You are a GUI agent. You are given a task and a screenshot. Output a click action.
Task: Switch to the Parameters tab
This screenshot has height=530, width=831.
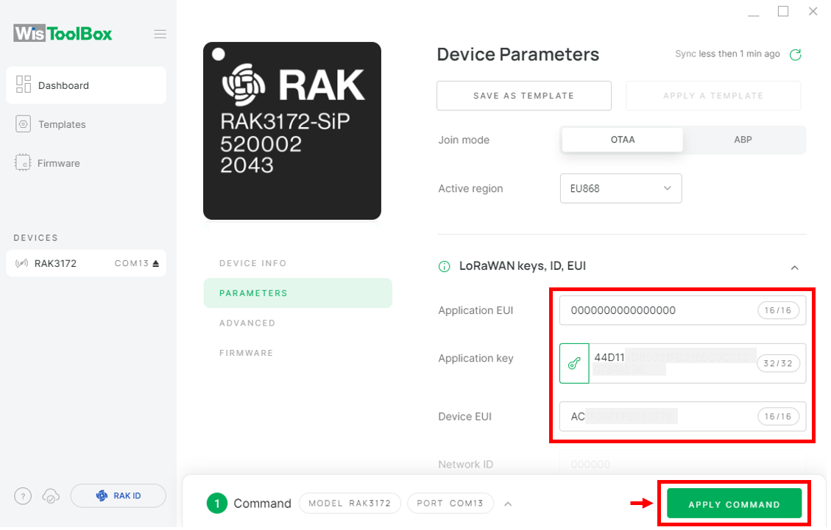coord(298,293)
